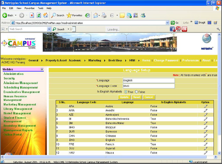
Task: Go to browser Home page icon
Action: 46,15
